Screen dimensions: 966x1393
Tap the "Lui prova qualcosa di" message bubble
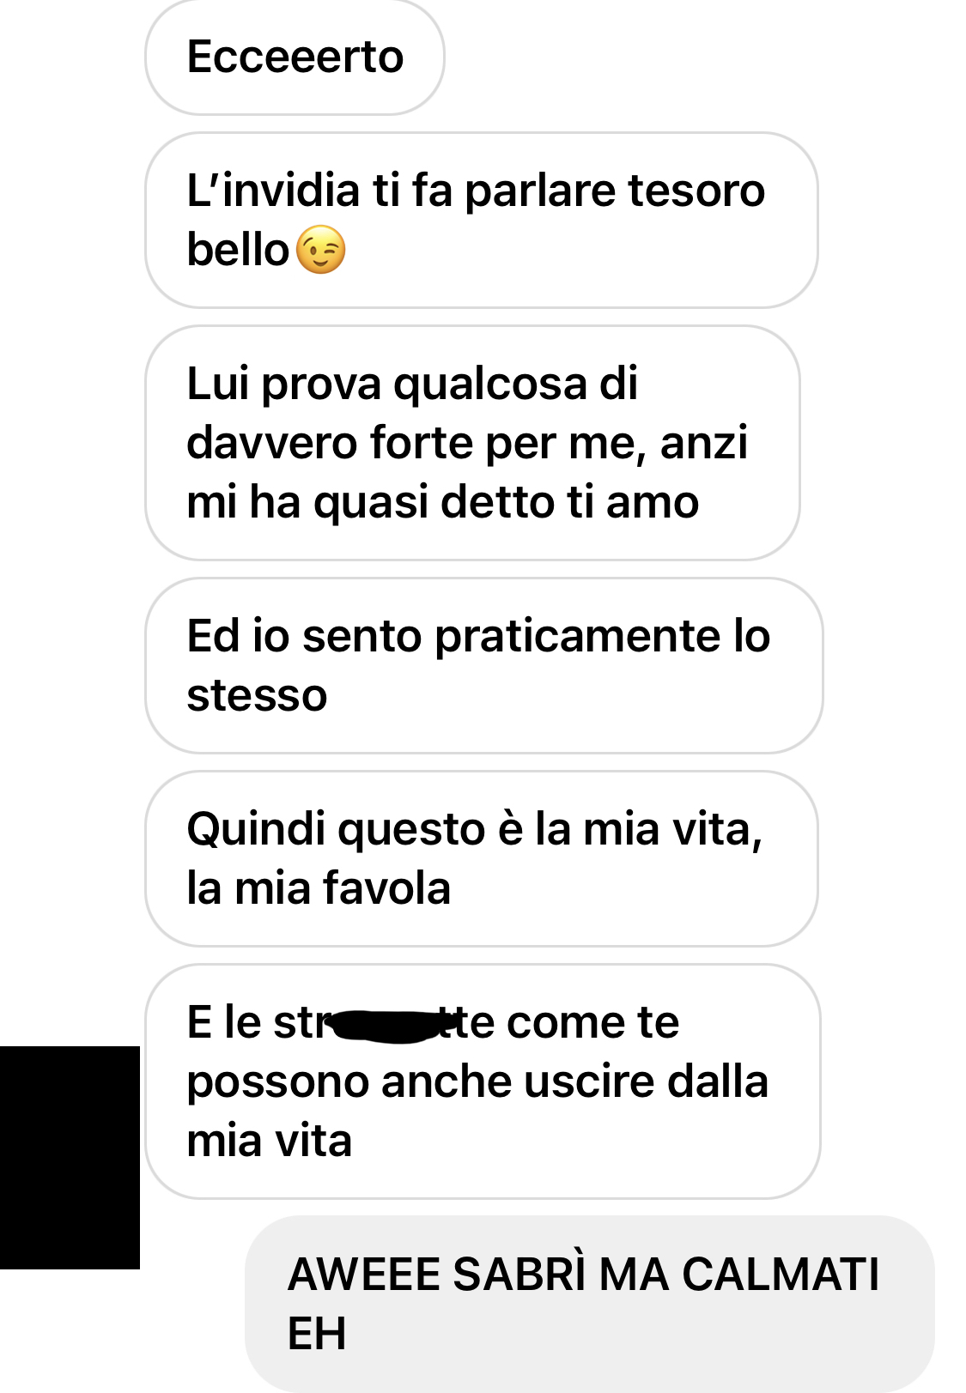pyautogui.click(x=472, y=443)
